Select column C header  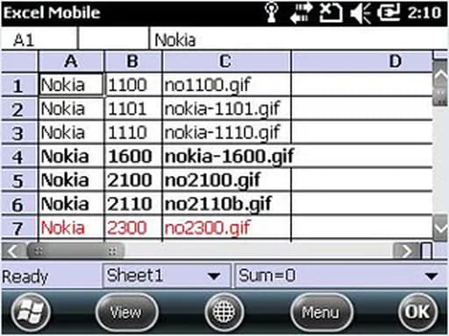(x=226, y=61)
